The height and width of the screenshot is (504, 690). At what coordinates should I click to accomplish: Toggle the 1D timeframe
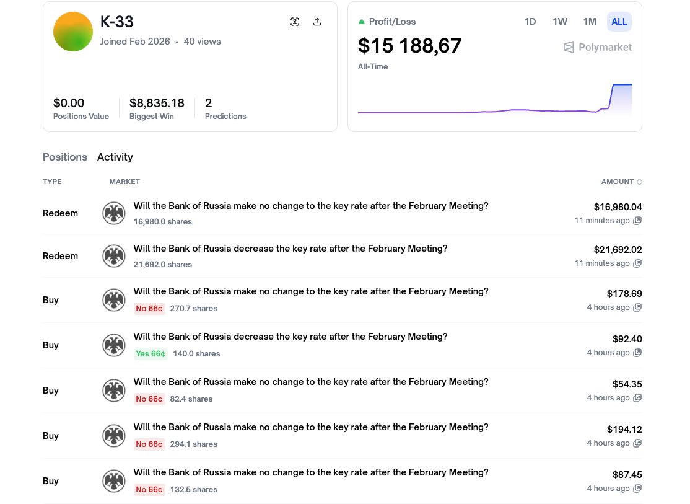[x=530, y=21]
